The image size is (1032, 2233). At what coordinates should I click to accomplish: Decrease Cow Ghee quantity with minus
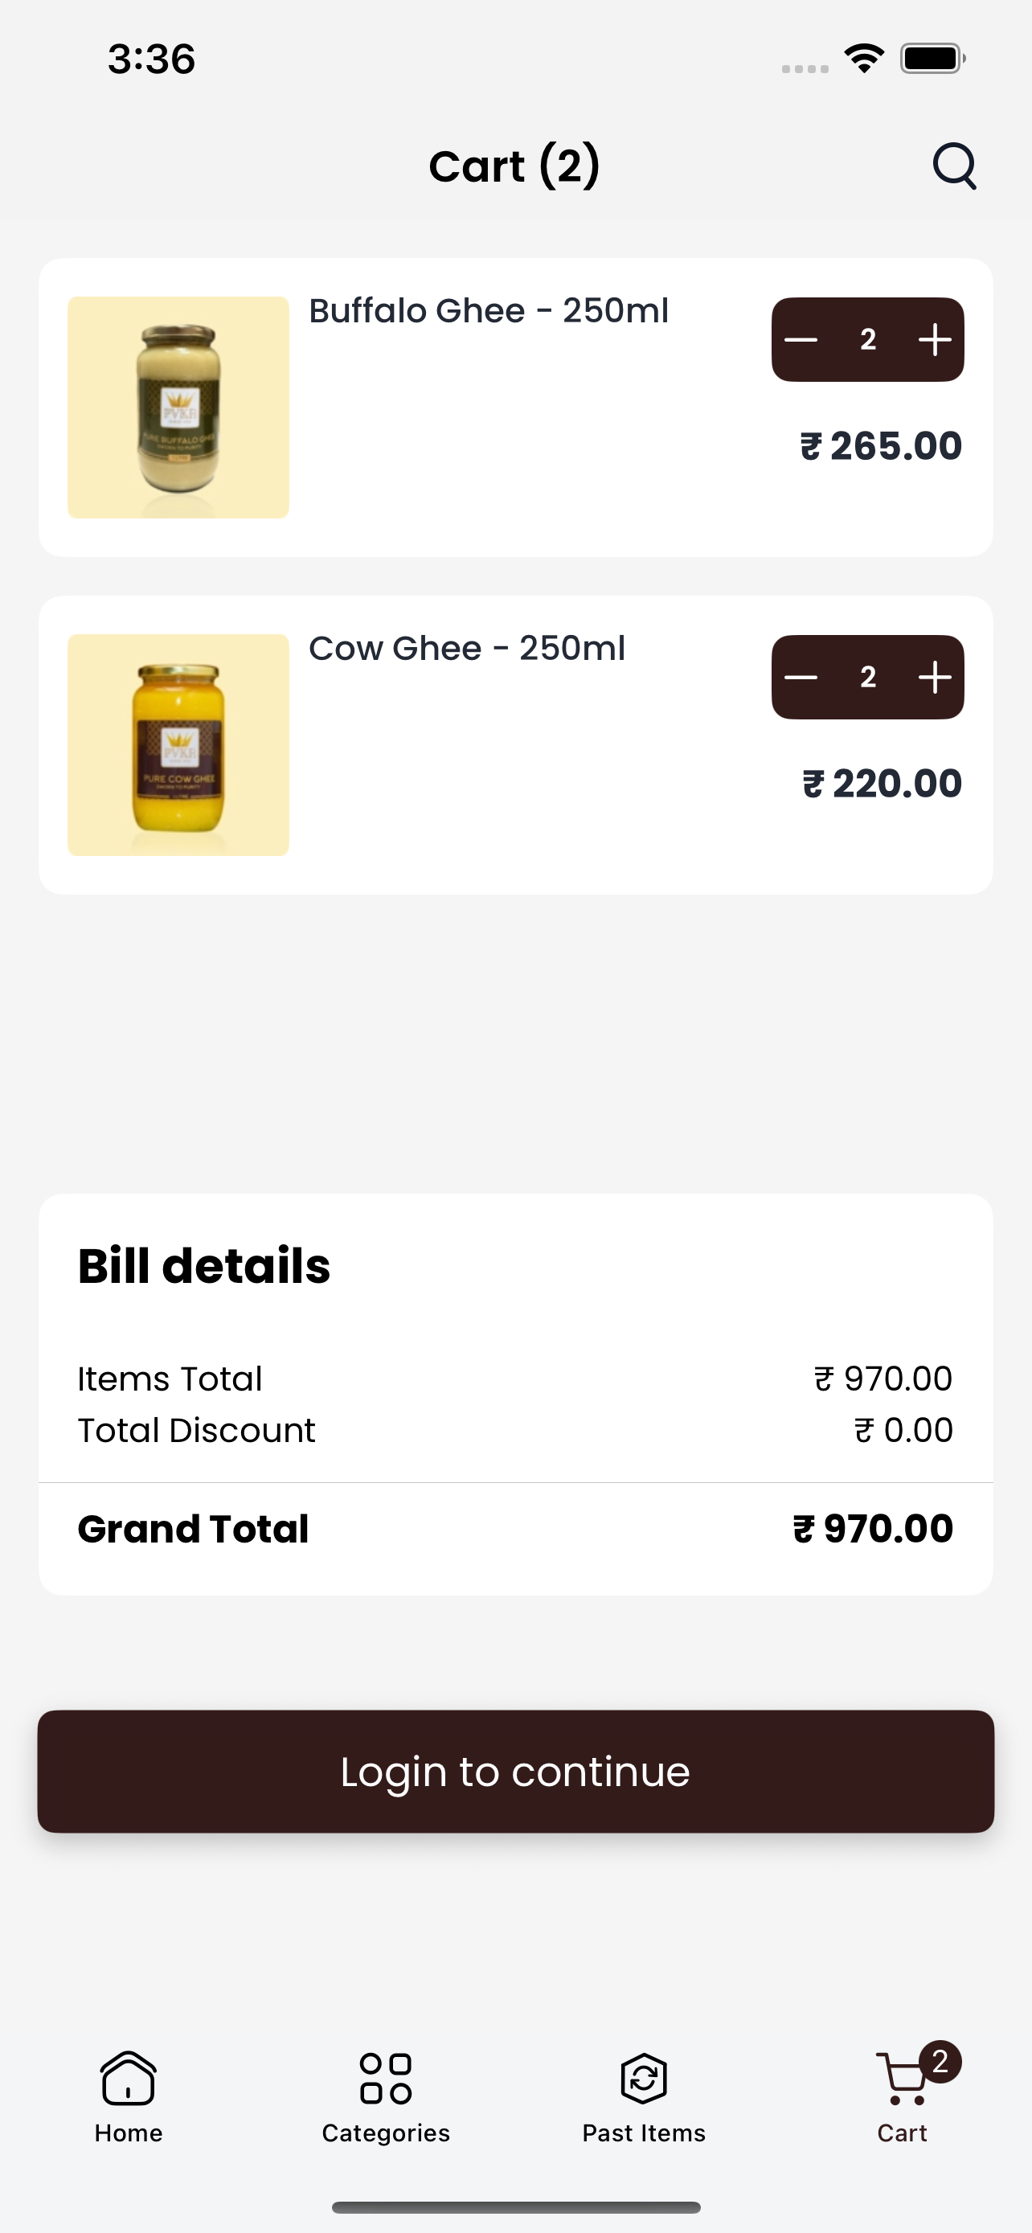[x=801, y=677]
